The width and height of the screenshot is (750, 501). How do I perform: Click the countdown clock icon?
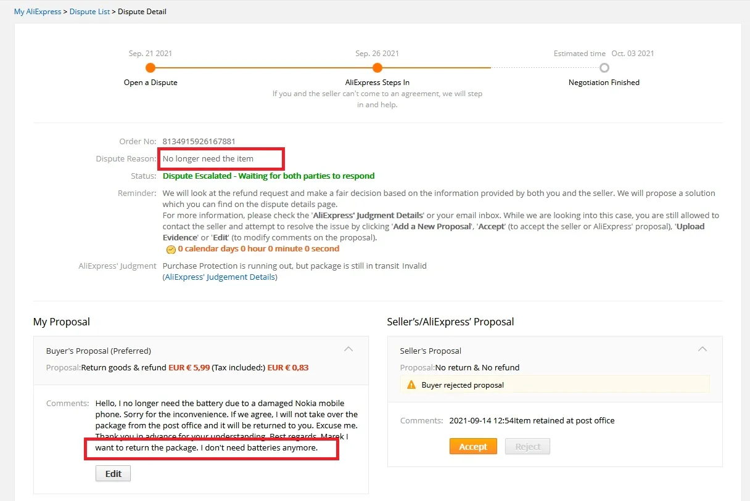click(x=171, y=249)
